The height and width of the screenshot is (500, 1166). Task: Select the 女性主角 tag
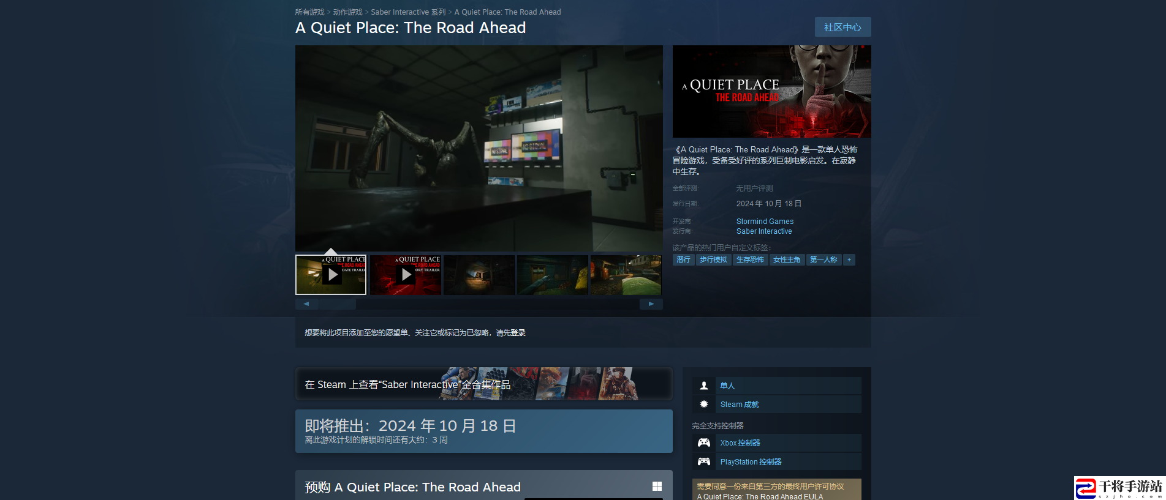click(x=787, y=260)
